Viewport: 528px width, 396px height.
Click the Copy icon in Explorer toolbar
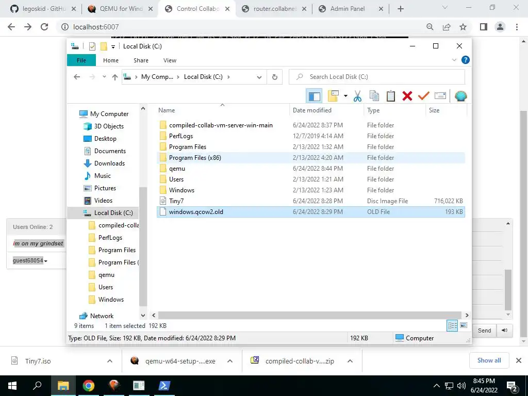click(x=374, y=96)
